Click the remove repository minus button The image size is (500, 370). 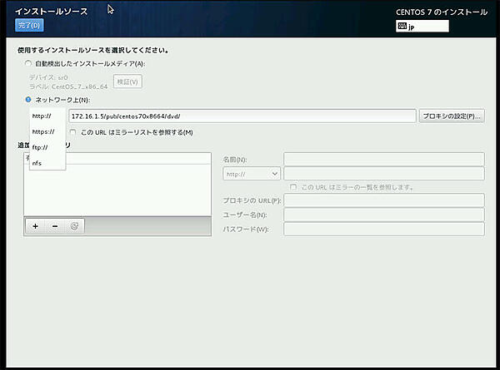55,225
